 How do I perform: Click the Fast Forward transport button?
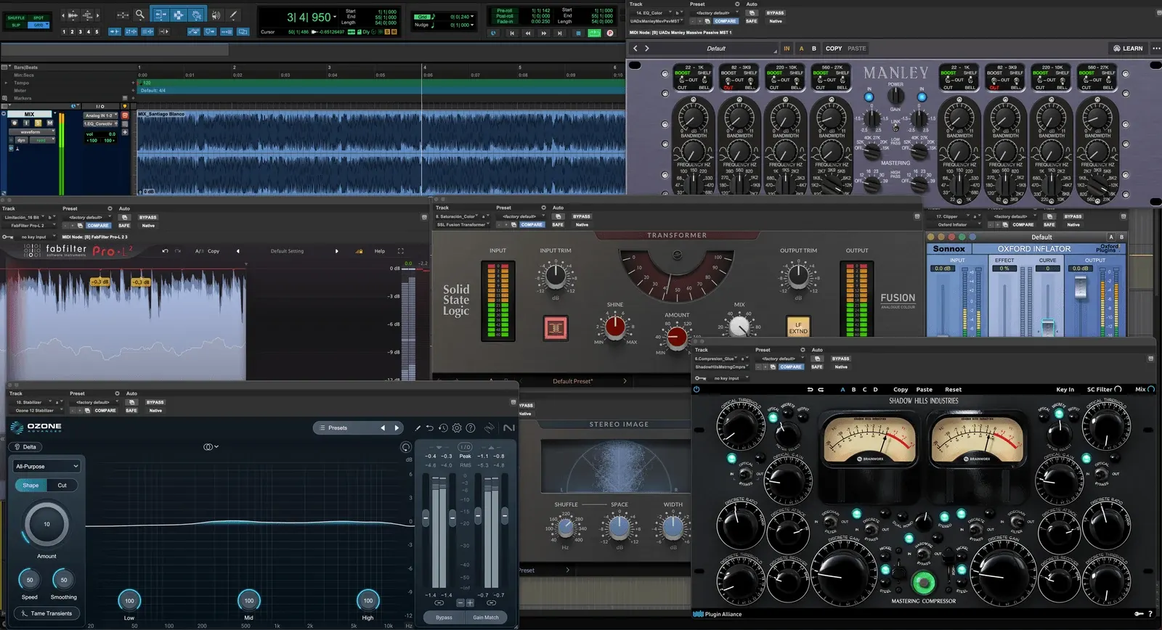[543, 33]
